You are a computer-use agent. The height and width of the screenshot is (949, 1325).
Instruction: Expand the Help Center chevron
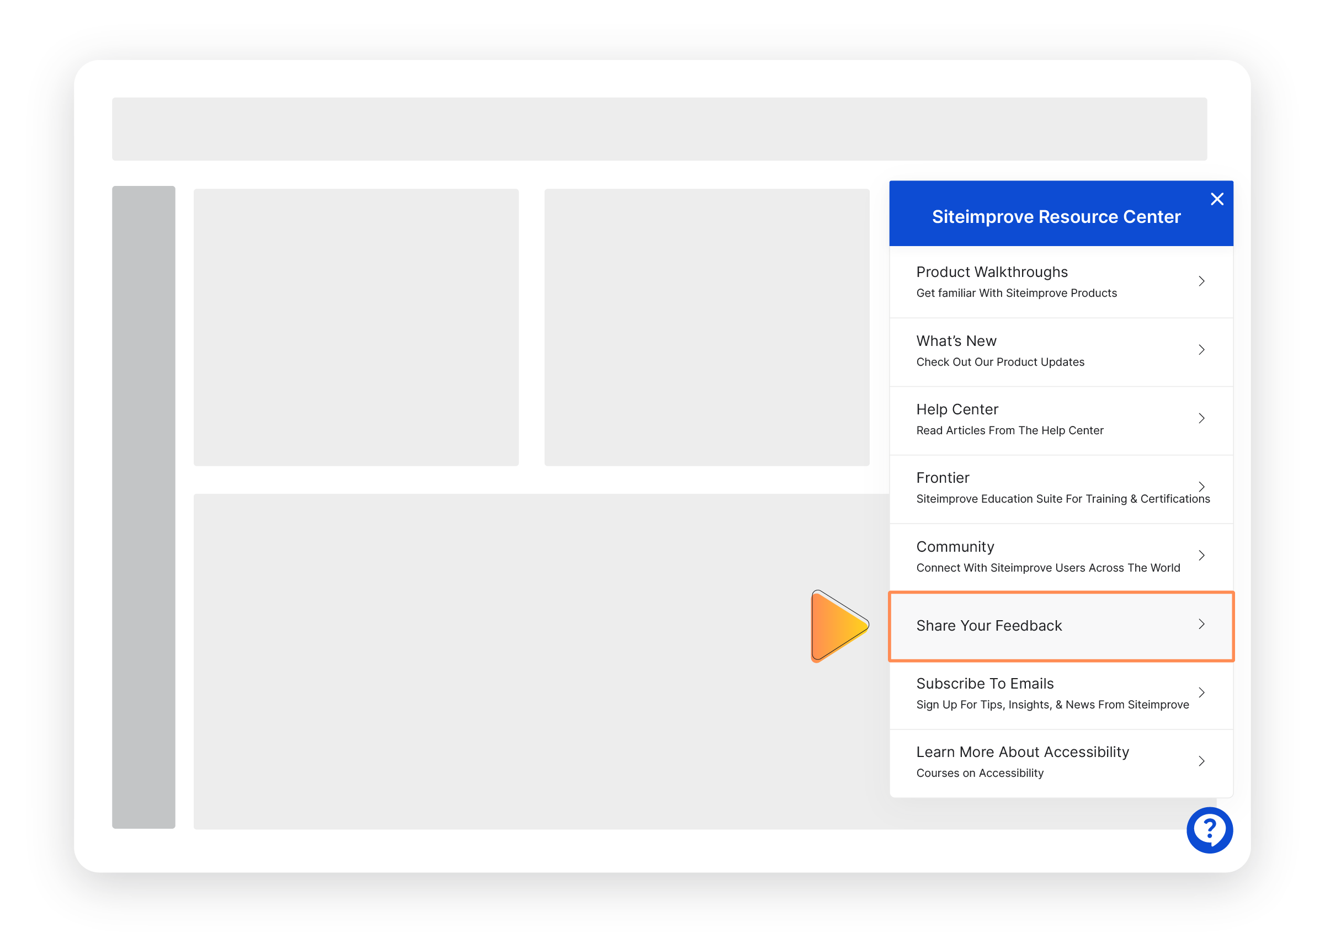pos(1202,418)
